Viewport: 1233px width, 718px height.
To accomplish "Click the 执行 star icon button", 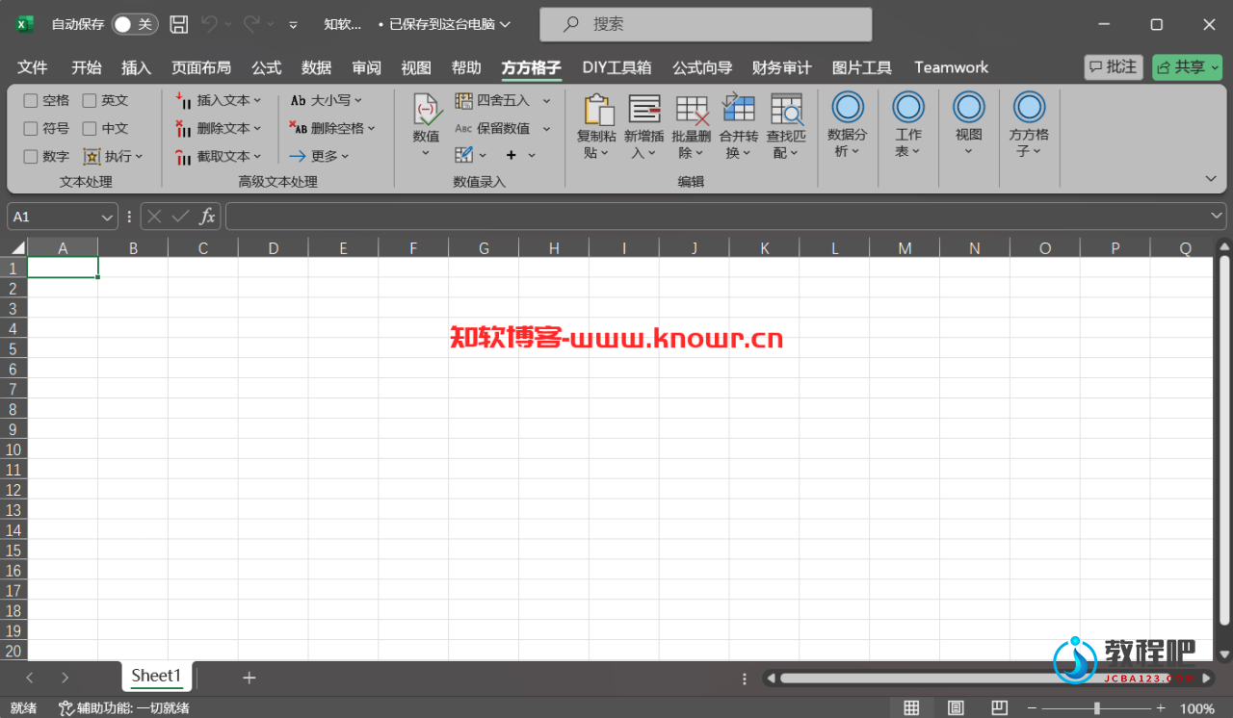I will [x=114, y=156].
